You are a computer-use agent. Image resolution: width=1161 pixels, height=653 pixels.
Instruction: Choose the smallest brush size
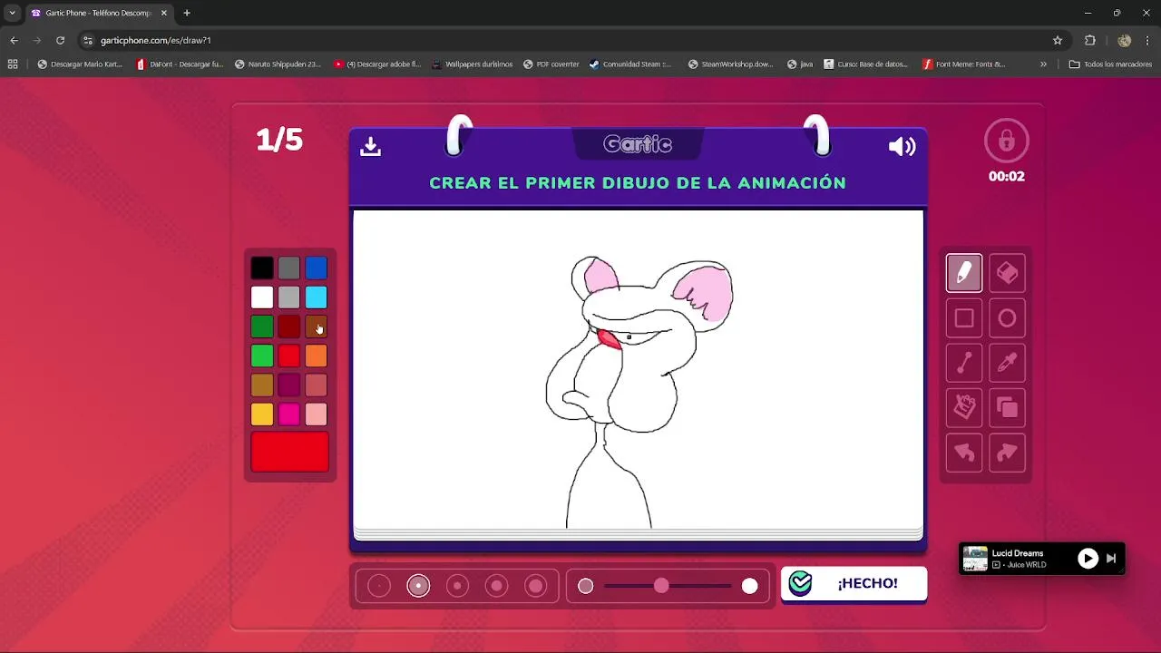coord(379,586)
